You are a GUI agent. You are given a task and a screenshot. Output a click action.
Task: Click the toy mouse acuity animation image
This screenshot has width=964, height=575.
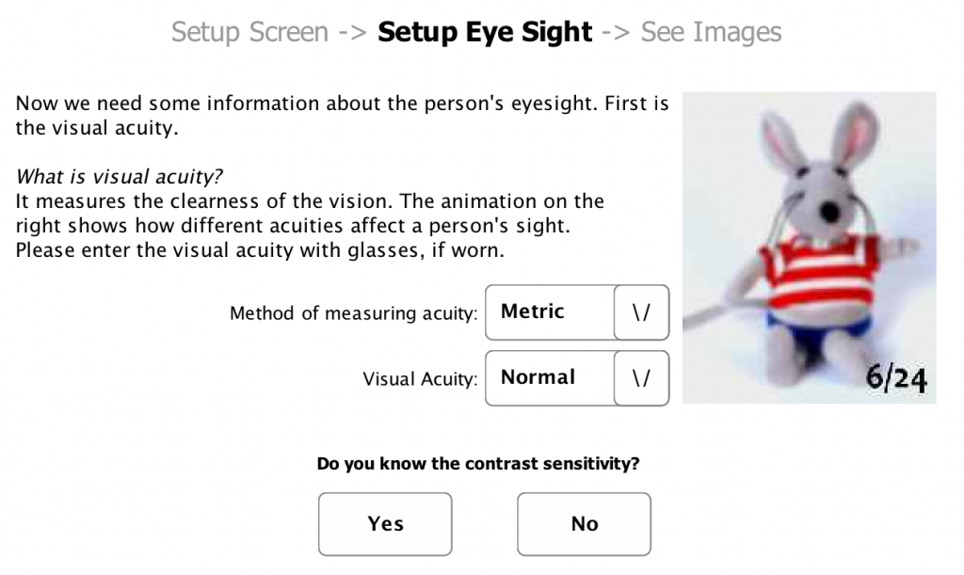(809, 248)
